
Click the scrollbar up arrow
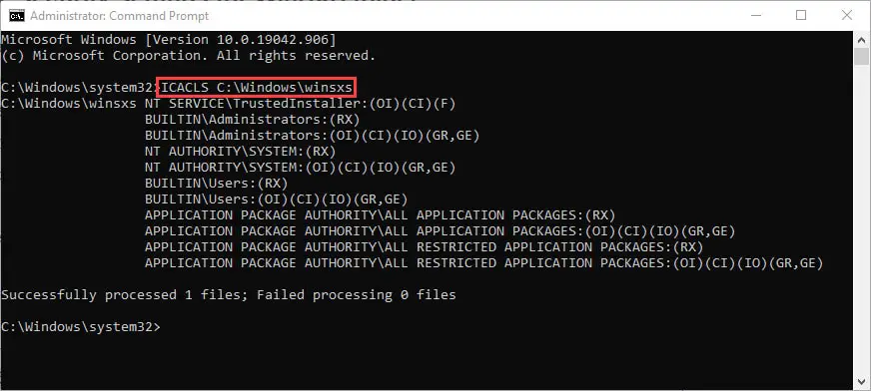click(862, 39)
